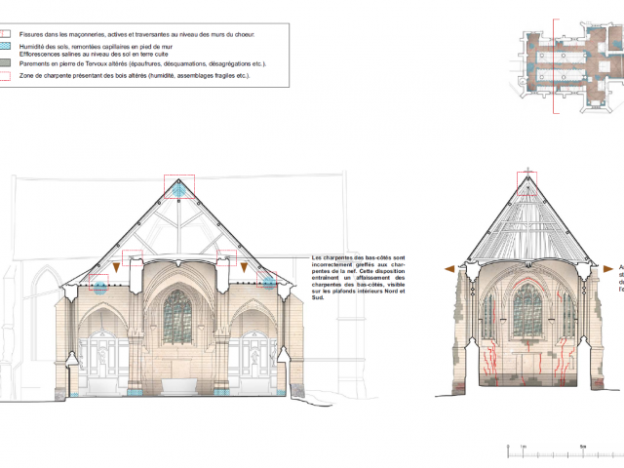This screenshot has height=468, width=624.
Task: Click the scale bar at bottom right
Action: click(x=564, y=453)
